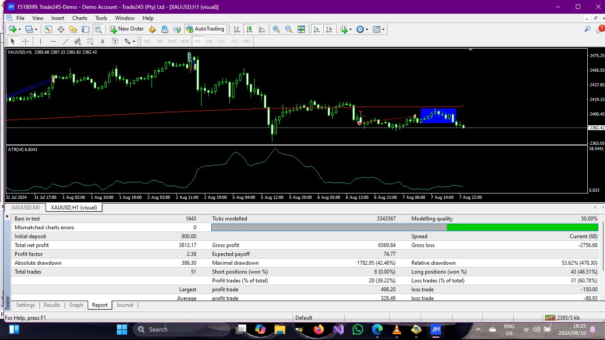
Task: Select the horizontal line drawing tool
Action: [53, 41]
